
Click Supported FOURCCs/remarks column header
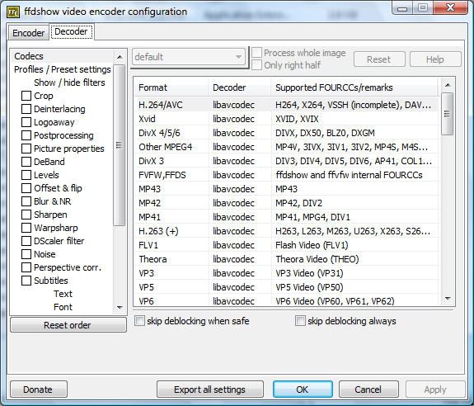pyautogui.click(x=354, y=87)
